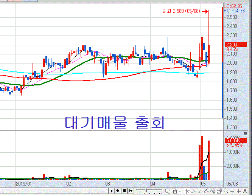Click the magnifier zoom icon

(226, 191)
